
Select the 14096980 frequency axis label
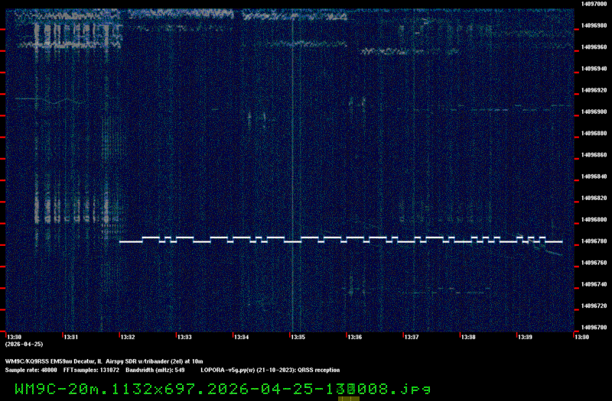(x=594, y=25)
